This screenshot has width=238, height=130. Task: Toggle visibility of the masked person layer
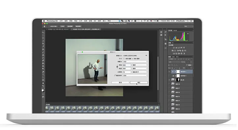(170, 80)
